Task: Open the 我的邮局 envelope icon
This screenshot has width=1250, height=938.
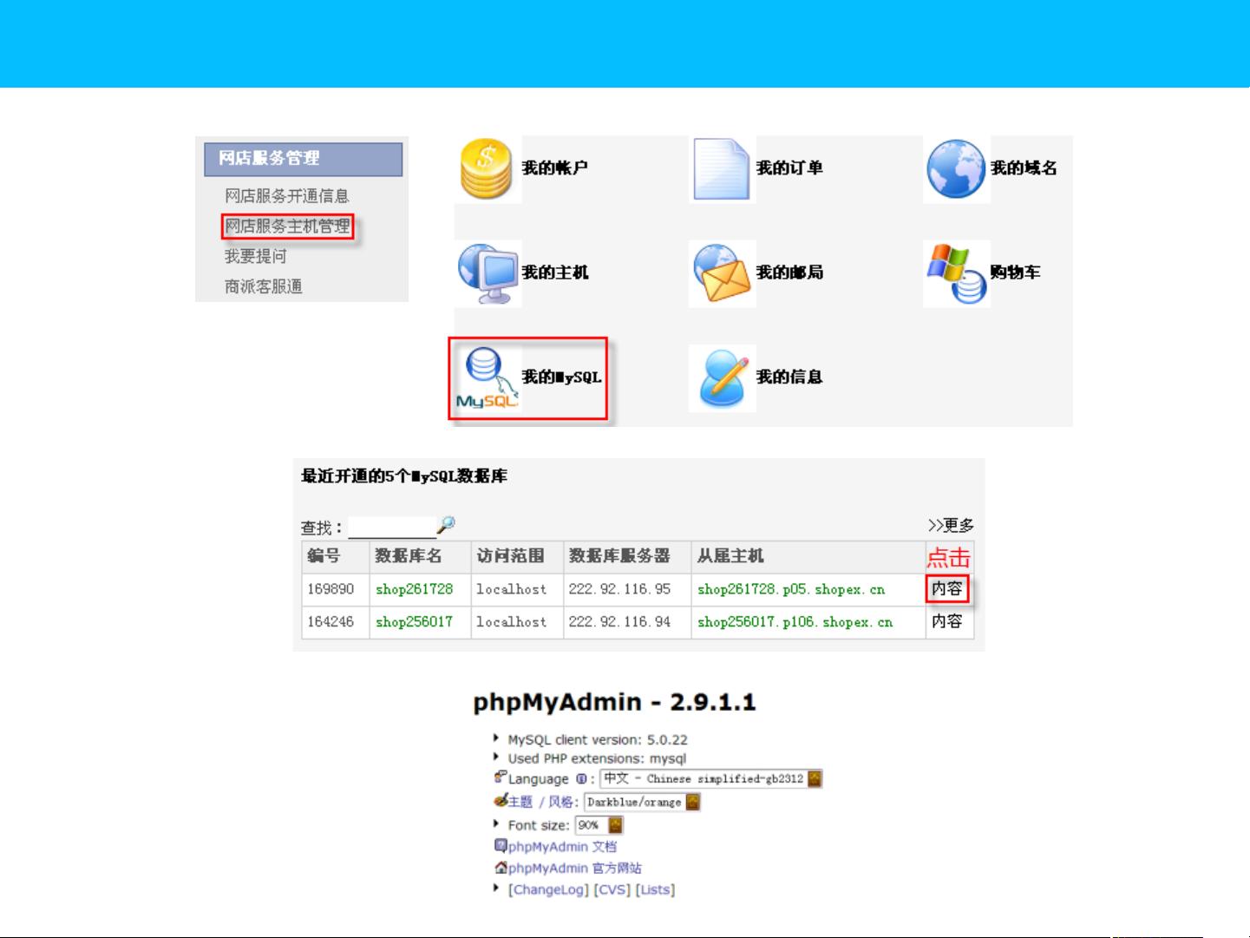Action: pyautogui.click(x=722, y=273)
